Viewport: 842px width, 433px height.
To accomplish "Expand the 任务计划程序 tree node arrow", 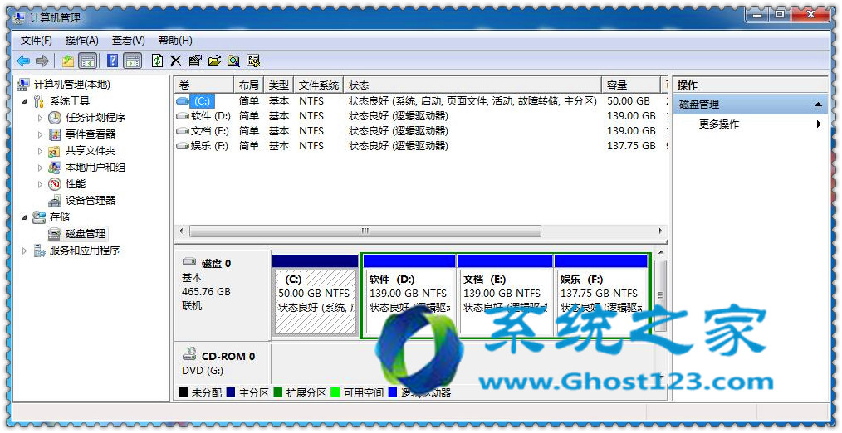I will click(x=40, y=118).
